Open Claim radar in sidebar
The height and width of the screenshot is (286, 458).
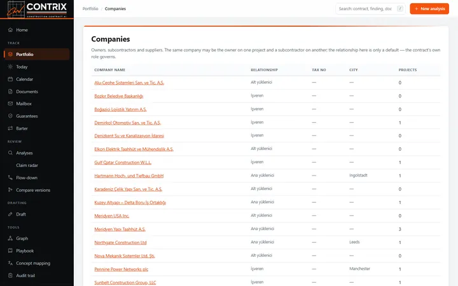[37, 165]
